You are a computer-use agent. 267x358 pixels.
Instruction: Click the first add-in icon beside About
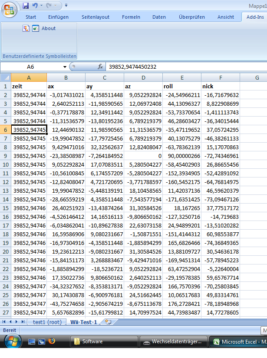[26, 28]
